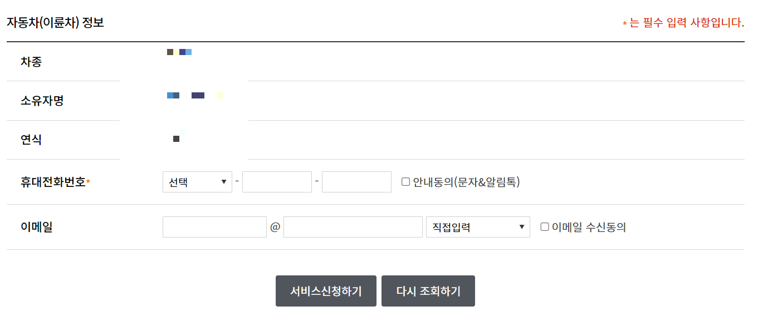Open the 직접입력 email domain dropdown
The height and width of the screenshot is (321, 758).
478,227
